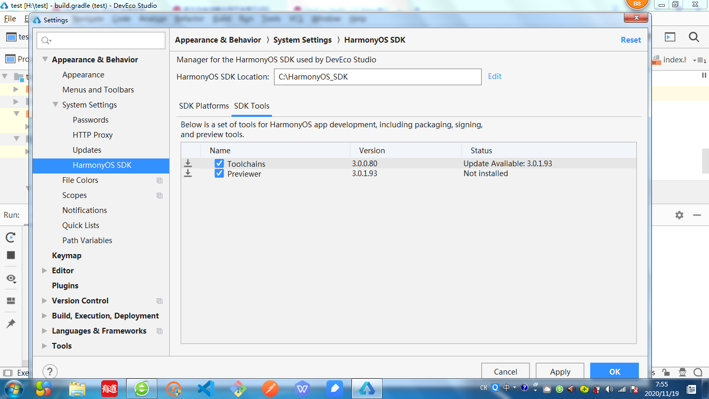Click the pin tab icon in Run panel

[10, 324]
